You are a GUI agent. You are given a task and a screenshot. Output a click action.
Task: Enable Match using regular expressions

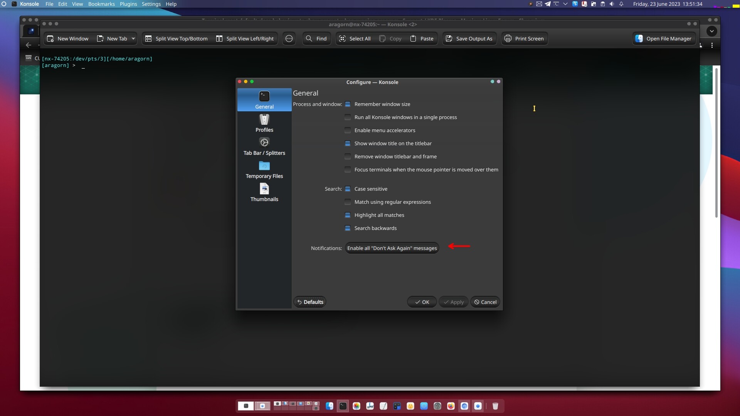tap(348, 202)
